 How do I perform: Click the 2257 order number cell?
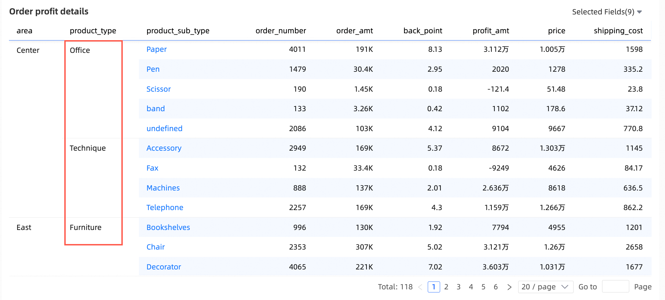(x=297, y=207)
